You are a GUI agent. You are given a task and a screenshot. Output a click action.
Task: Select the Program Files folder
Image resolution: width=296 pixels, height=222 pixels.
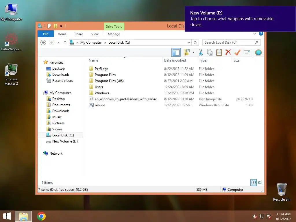coord(105,75)
